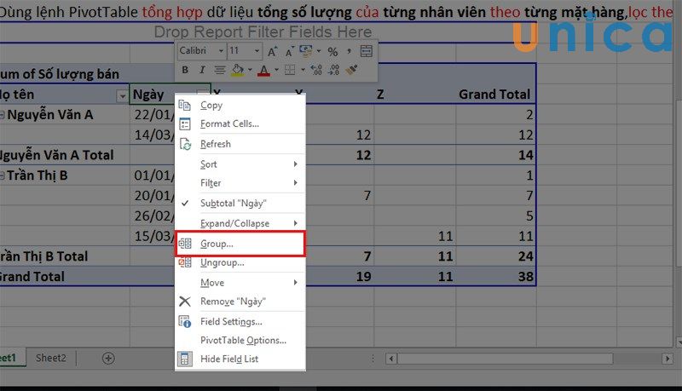The height and width of the screenshot is (391, 682).
Task: Switch to the Sheet2 tab
Action: [x=51, y=358]
